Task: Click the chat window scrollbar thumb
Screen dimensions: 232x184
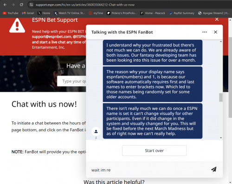Action: (x=221, y=97)
